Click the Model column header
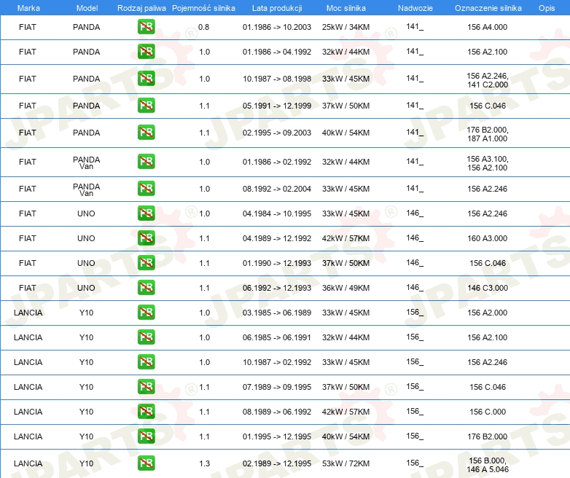The width and height of the screenshot is (570, 478). coord(87,8)
